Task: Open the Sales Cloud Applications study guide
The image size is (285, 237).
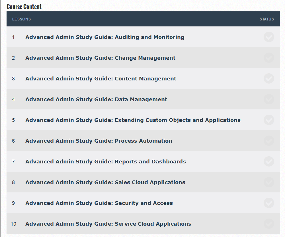Action: click(105, 182)
